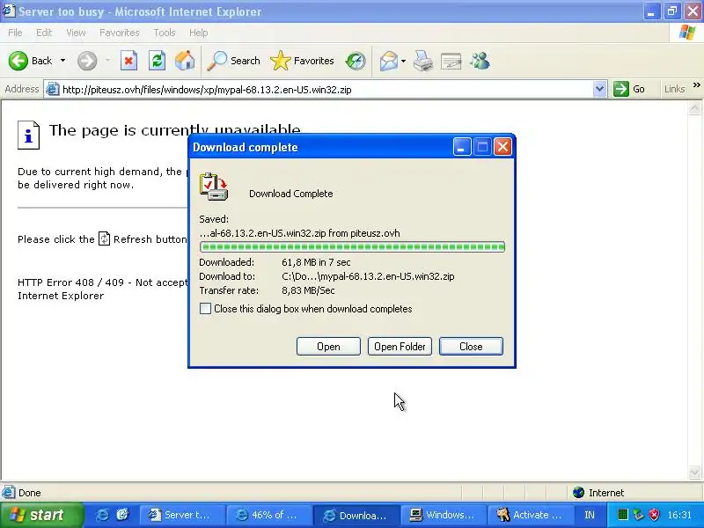Click the address bar URL field

coord(326,90)
